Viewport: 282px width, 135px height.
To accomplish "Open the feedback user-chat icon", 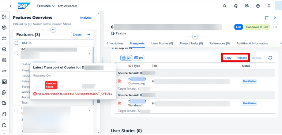I will [247, 6].
